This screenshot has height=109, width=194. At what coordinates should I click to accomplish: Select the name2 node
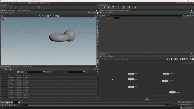[x=165, y=81]
